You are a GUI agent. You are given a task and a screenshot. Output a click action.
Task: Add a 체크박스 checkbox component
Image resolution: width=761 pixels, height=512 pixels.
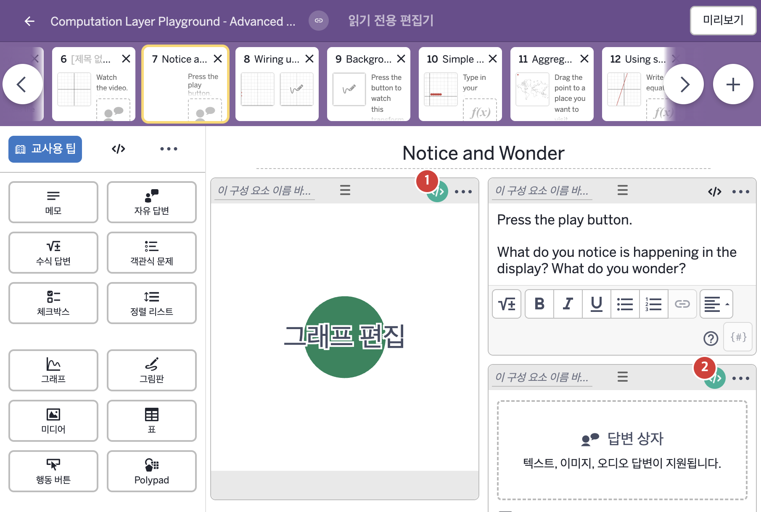click(53, 303)
